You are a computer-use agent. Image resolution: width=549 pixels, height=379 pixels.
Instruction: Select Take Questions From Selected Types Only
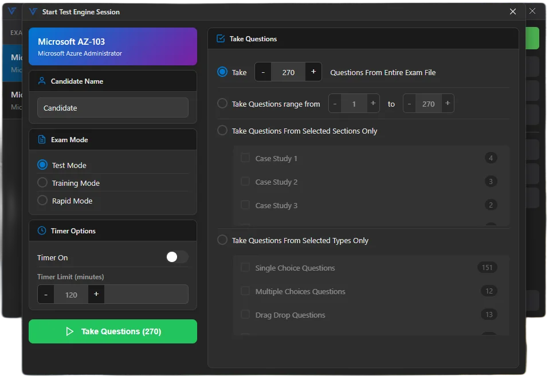pyautogui.click(x=222, y=240)
